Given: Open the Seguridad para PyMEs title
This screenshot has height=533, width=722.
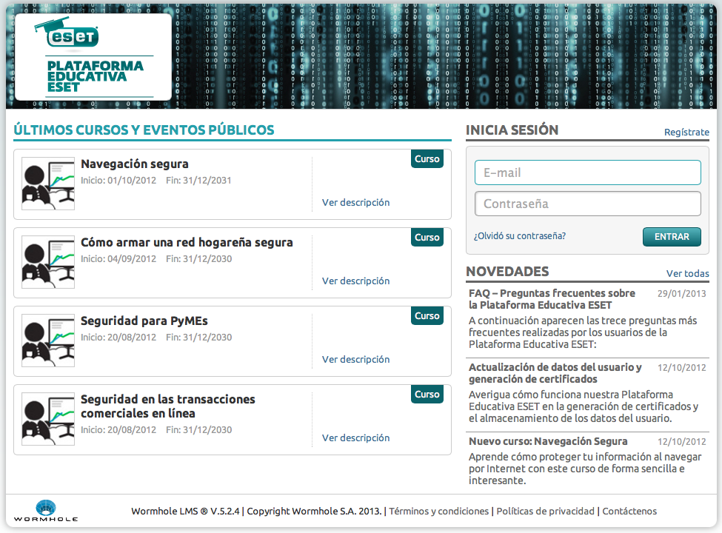Looking at the screenshot, I should 144,321.
